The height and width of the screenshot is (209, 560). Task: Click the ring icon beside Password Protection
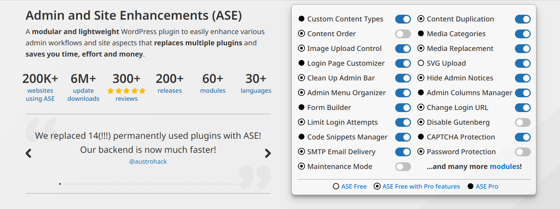click(x=421, y=152)
